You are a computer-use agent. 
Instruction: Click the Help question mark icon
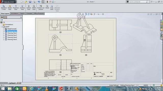point(152,2)
